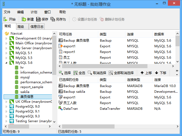The width and height of the screenshot is (182, 136).
Task: Expand the MySQL 5.1 connection node
Action: pyautogui.click(x=7, y=53)
